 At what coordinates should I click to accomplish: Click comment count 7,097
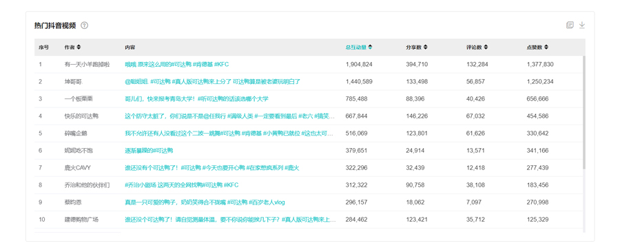474,202
